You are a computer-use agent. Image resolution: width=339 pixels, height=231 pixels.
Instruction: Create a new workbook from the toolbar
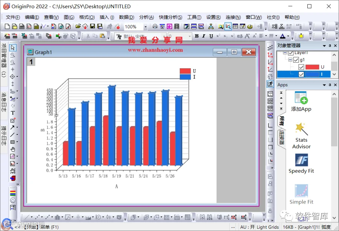pos(22,26)
